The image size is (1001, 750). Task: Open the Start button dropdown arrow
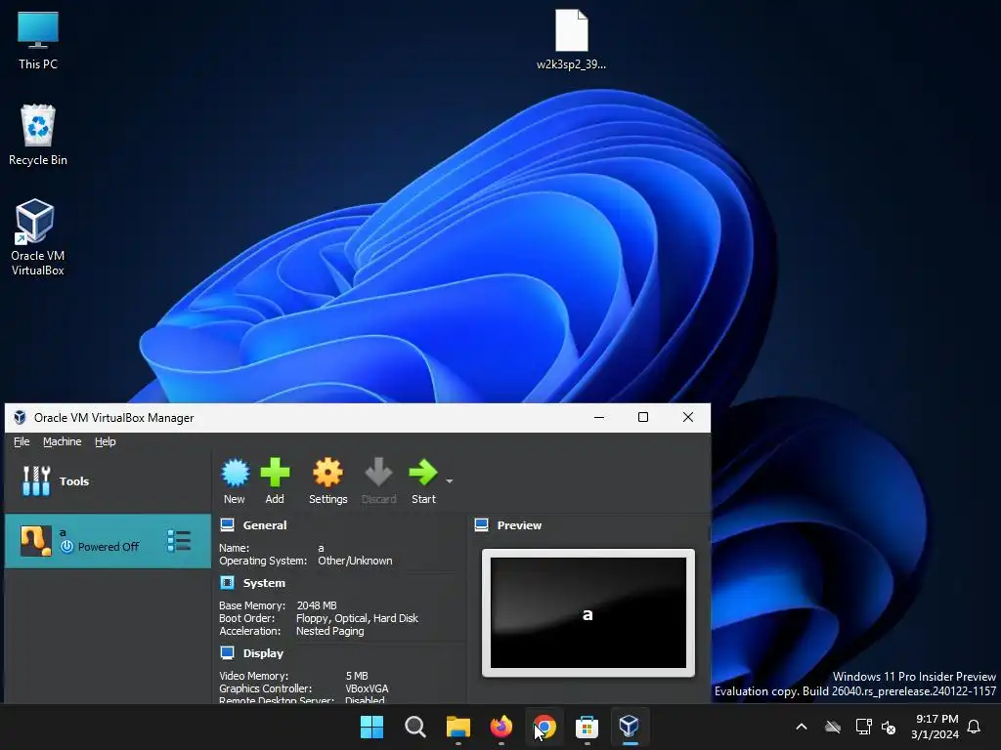pyautogui.click(x=450, y=480)
